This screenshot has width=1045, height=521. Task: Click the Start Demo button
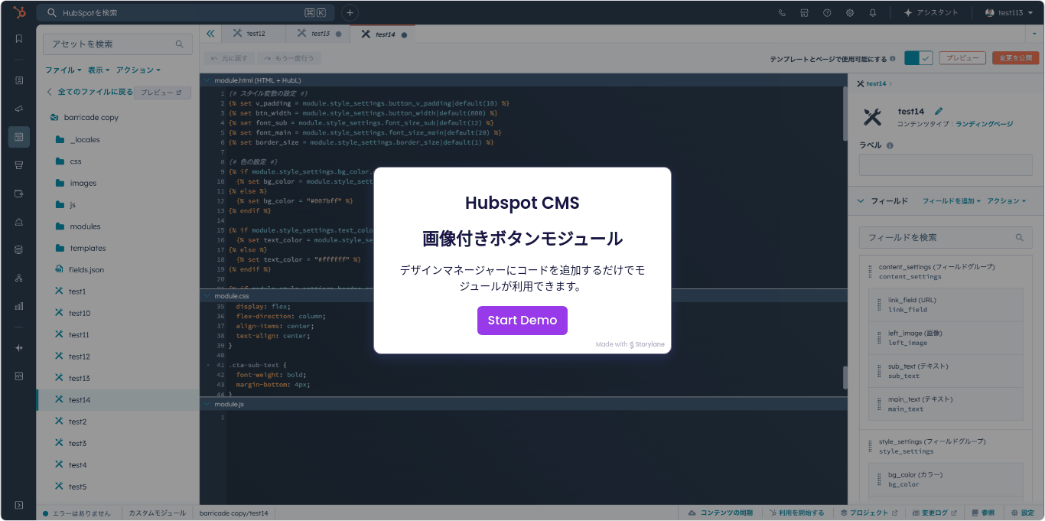[522, 320]
